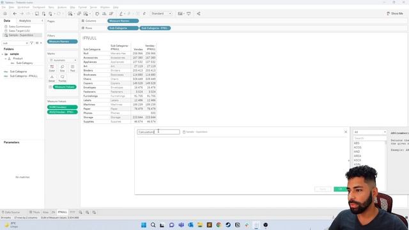Image resolution: width=409 pixels, height=230 pixels.
Task: Select the Sub-Category field under Product
Action: 24,63
